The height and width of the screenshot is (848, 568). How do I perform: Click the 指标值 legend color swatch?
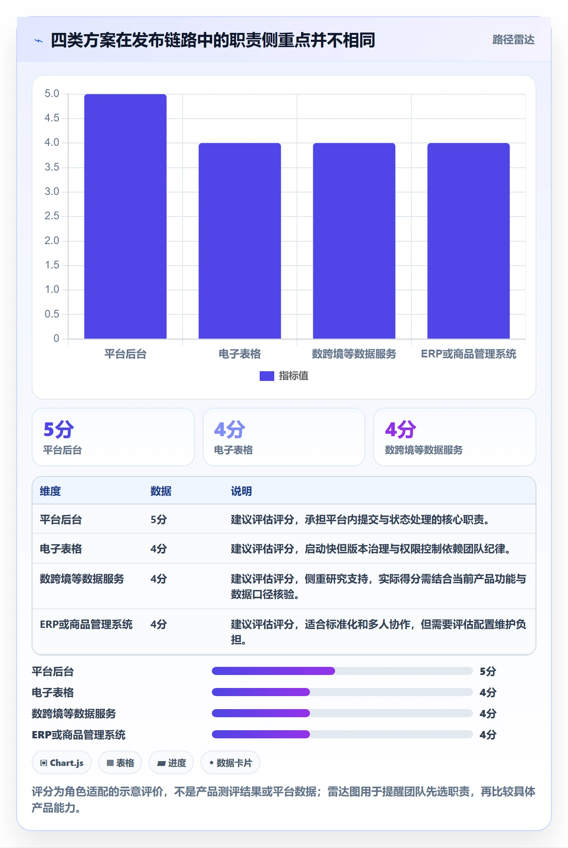tap(267, 376)
